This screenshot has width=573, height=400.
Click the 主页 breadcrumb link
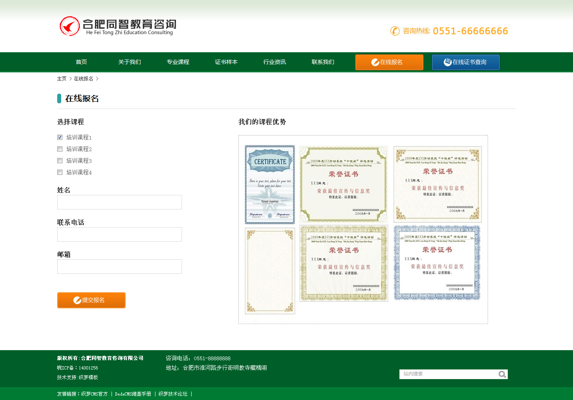62,79
